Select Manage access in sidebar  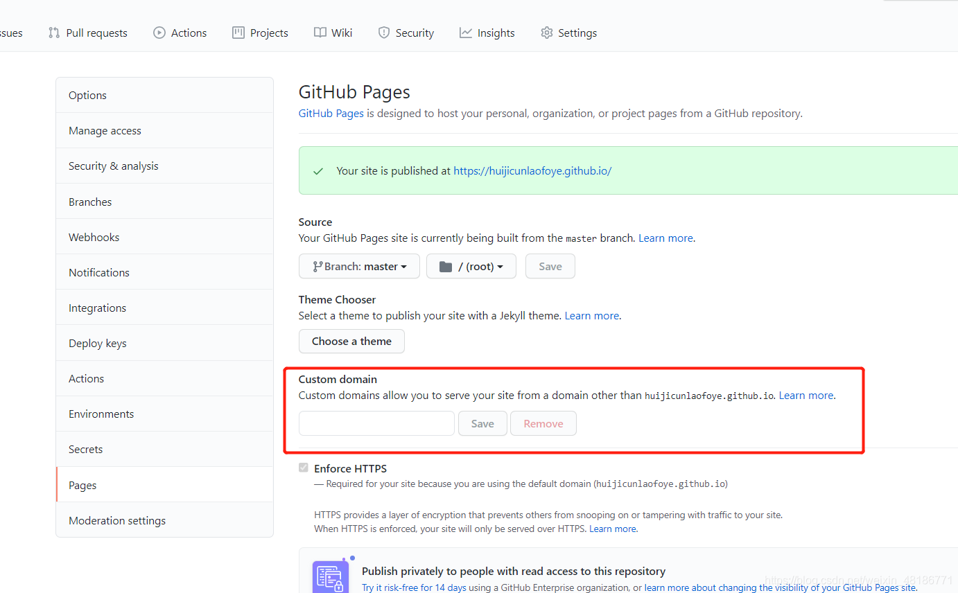(x=164, y=130)
